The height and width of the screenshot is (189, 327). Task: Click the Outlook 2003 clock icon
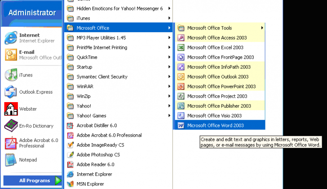click(x=181, y=77)
